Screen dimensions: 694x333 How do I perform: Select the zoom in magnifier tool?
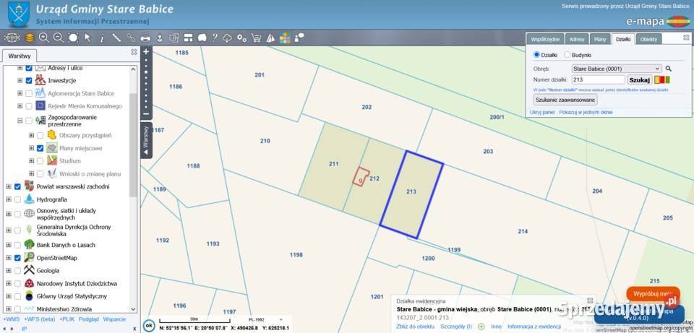(x=44, y=38)
